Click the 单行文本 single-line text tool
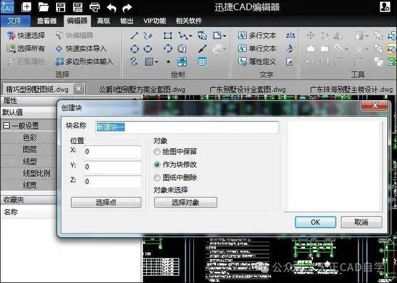Screen dimensions: 397x283 click(x=257, y=48)
